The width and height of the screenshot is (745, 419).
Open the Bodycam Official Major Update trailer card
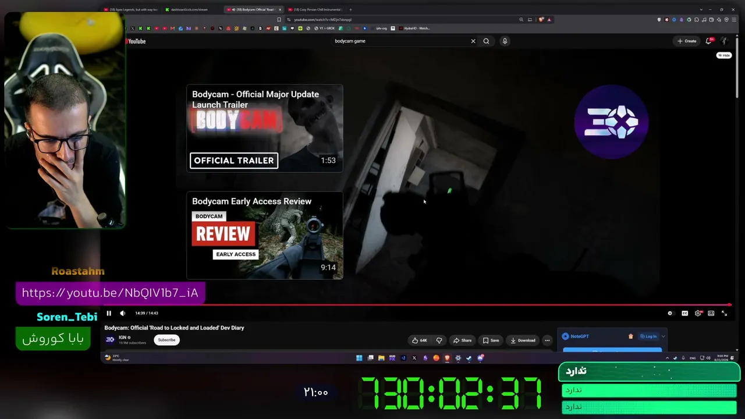[265, 128]
